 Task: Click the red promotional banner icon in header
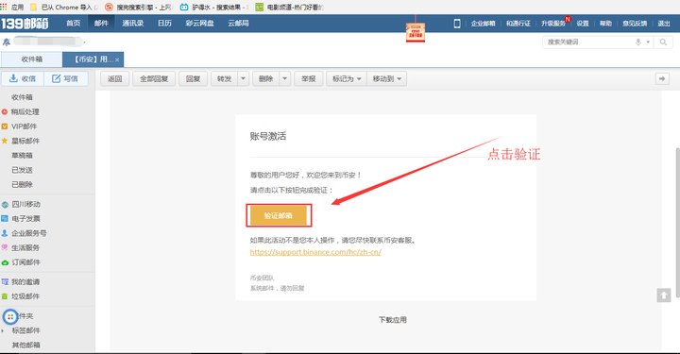coord(415,32)
